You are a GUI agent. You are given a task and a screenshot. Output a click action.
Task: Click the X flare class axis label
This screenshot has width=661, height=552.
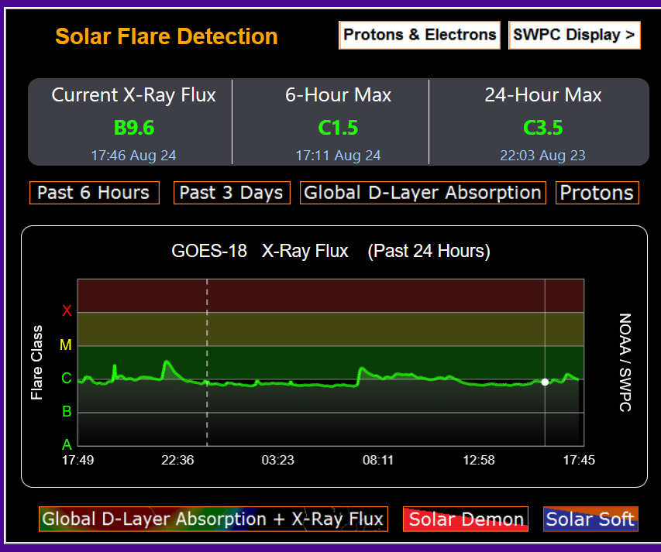click(x=67, y=310)
